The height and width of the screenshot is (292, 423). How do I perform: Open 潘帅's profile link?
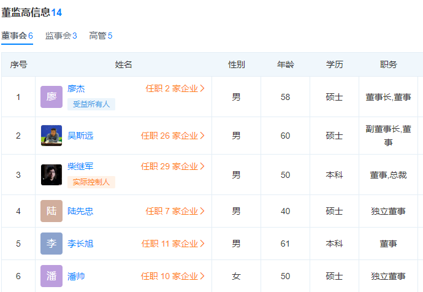(76, 276)
